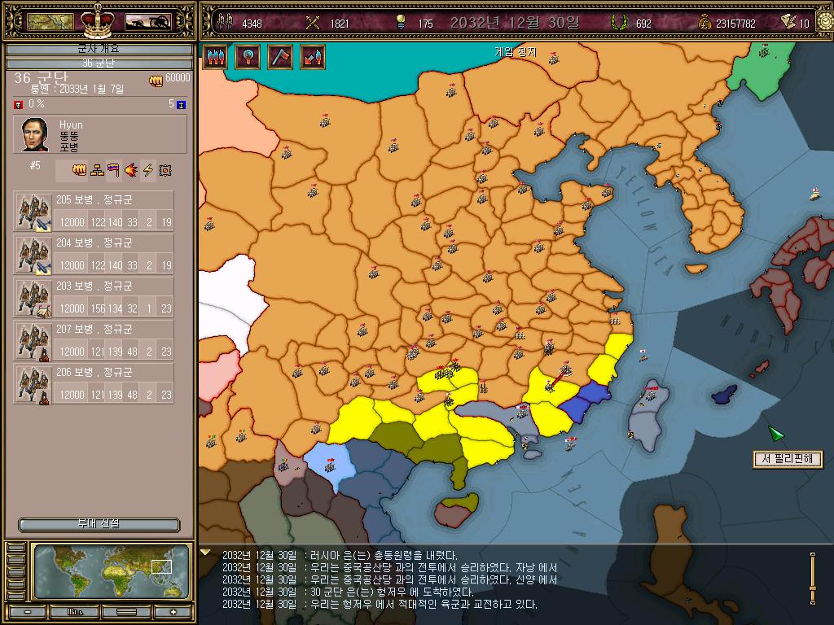Zoom in with the plus button under the minimap

coord(173,612)
